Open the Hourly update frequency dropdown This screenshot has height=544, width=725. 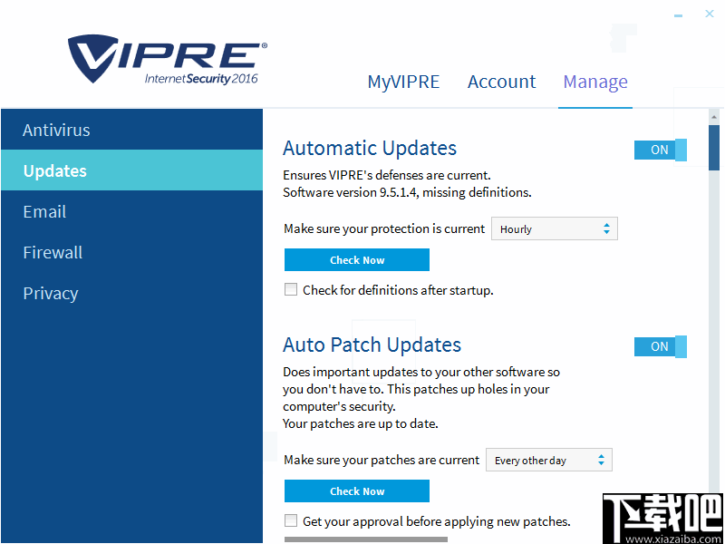click(x=554, y=228)
